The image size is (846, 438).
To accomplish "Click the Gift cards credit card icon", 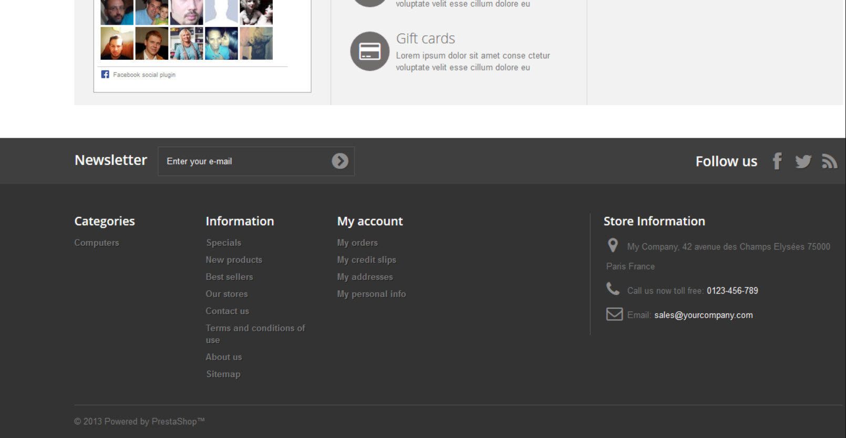I will (x=369, y=51).
